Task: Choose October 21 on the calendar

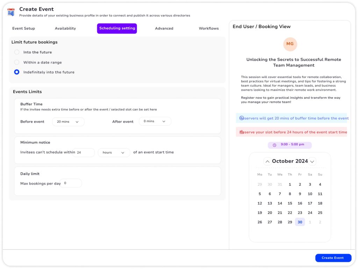Action: pyautogui.click(x=280, y=213)
